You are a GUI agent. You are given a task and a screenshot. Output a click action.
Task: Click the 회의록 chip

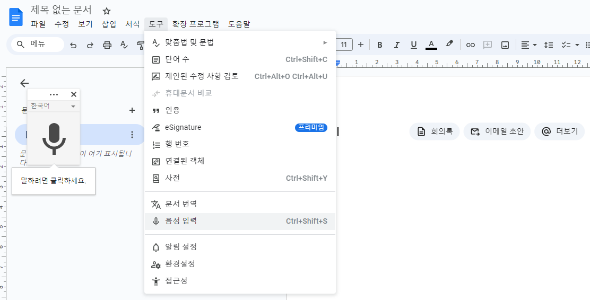click(435, 131)
